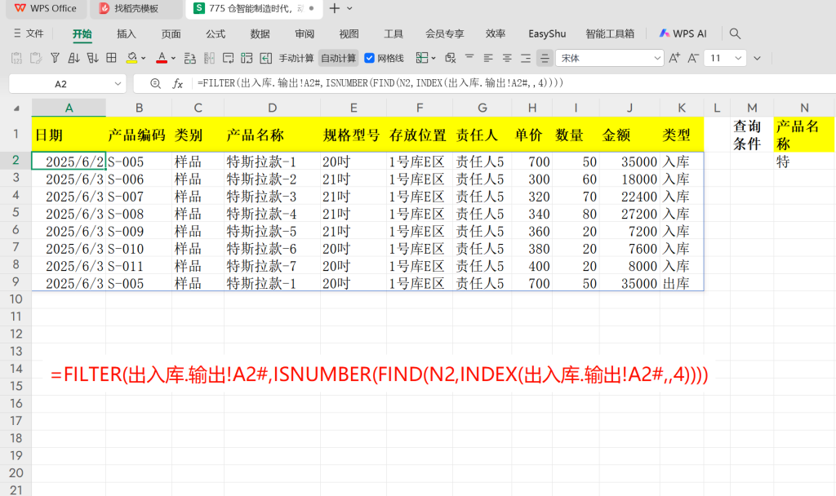
Task: Open the WPS Office home tab
Action: pos(46,8)
